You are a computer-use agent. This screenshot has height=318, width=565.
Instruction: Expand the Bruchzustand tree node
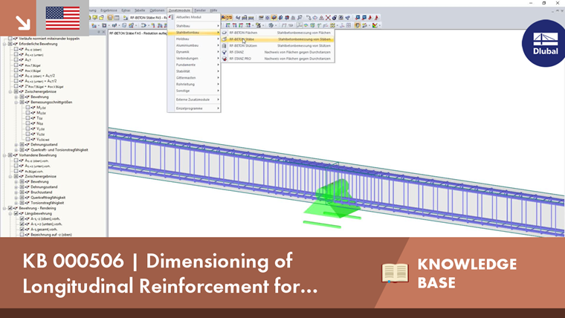(x=16, y=192)
